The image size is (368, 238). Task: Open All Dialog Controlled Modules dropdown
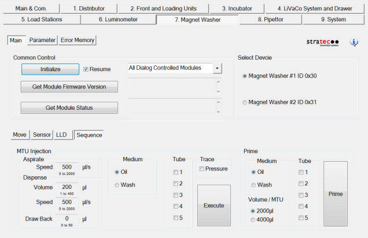(217, 68)
